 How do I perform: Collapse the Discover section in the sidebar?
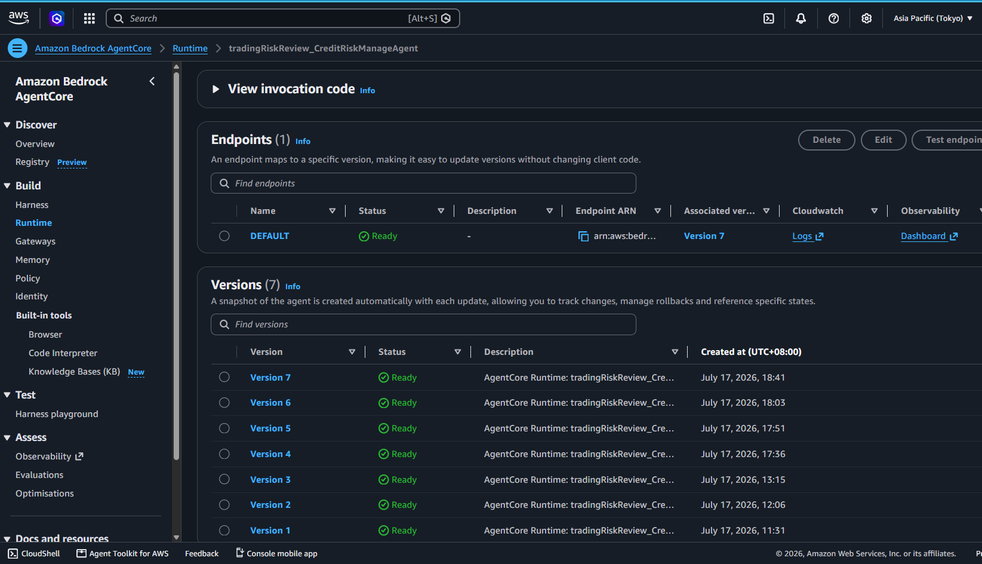point(7,125)
